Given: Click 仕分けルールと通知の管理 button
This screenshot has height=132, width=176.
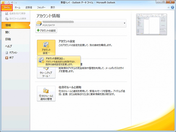Looking at the screenshot, I should tap(46, 93).
